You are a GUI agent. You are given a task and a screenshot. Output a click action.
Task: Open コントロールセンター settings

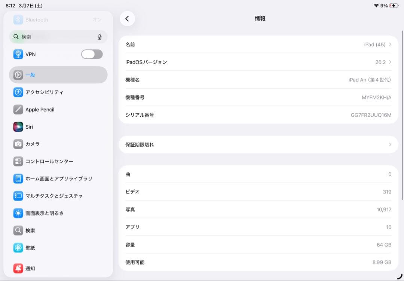click(x=58, y=161)
